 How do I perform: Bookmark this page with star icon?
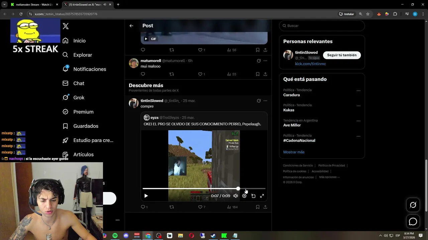(368, 14)
